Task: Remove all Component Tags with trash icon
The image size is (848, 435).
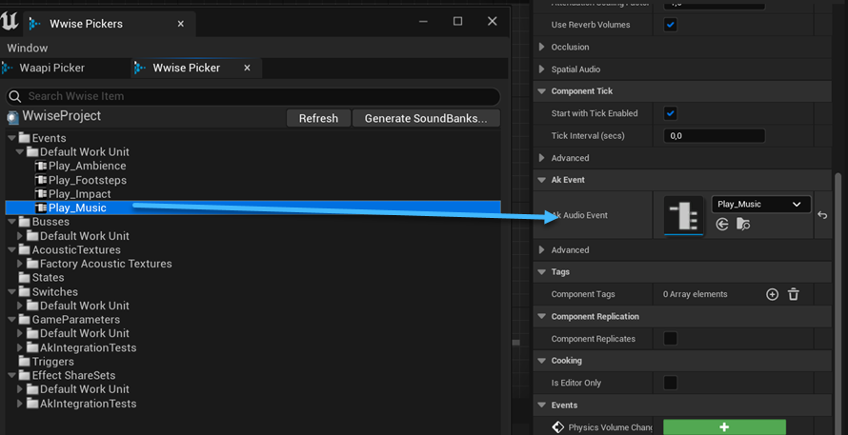Action: [x=794, y=294]
